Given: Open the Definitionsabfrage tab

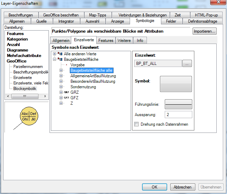Looking at the screenshot, I should tap(203, 21).
